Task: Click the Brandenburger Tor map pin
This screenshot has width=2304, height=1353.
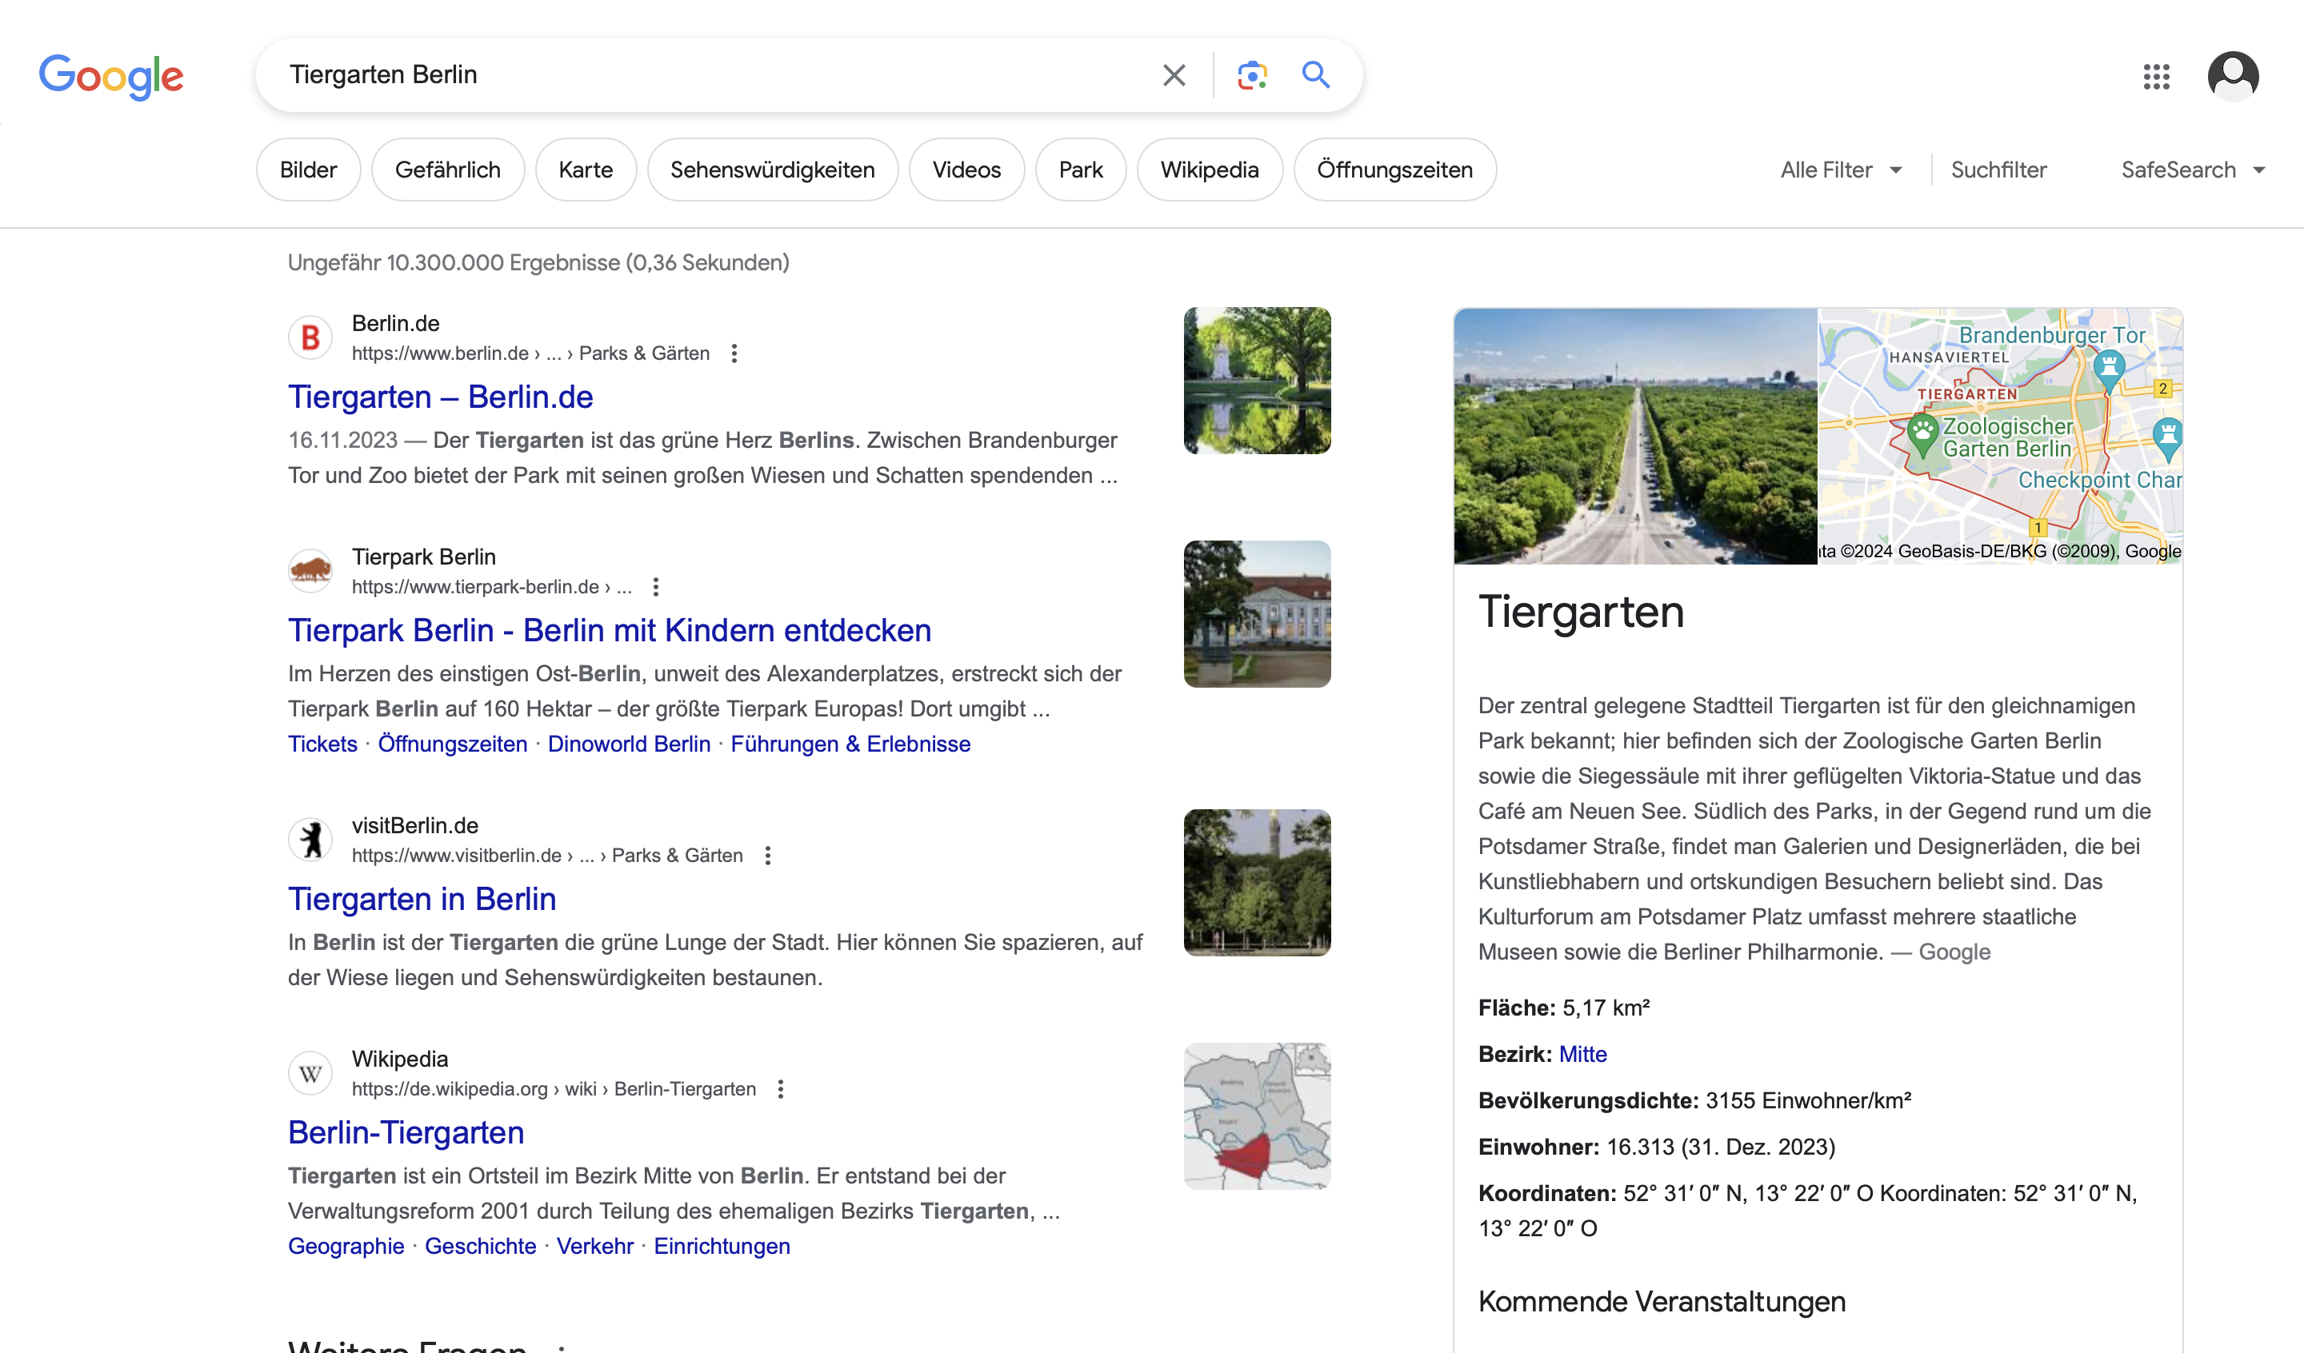Action: point(2108,369)
